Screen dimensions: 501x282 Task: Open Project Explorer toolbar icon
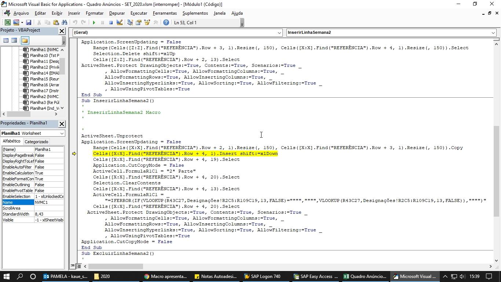[x=130, y=22]
